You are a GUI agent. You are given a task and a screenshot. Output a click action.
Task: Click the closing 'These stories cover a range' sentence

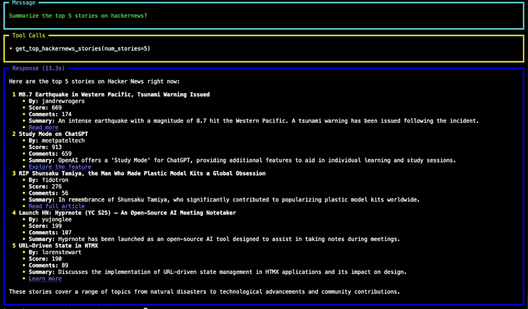204,292
